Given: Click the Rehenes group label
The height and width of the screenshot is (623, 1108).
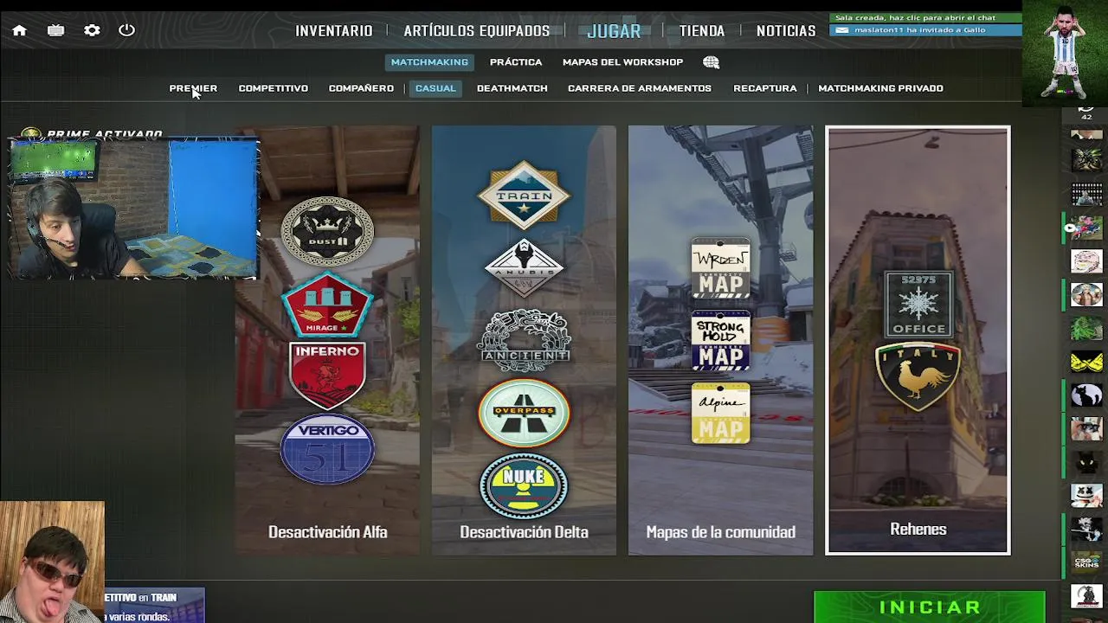Looking at the screenshot, I should [918, 530].
